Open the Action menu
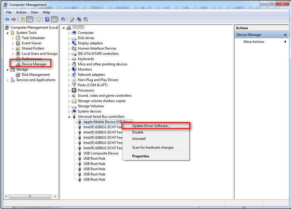 click(21, 12)
